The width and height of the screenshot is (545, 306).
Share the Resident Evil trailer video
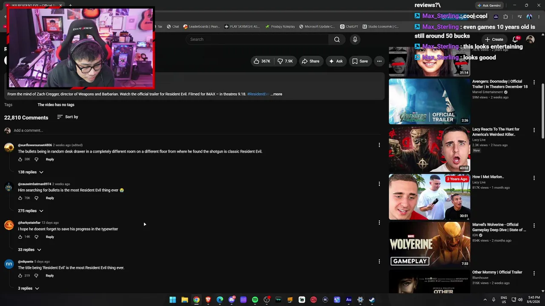[310, 61]
